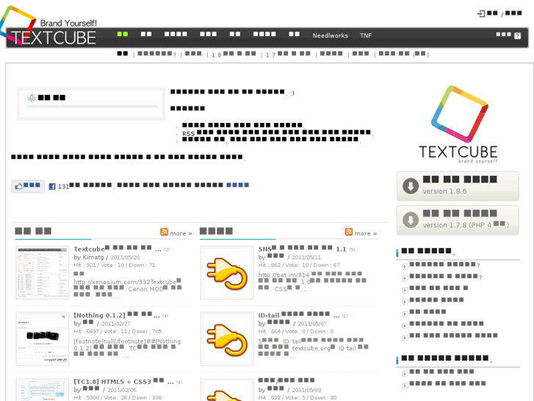Open ID-tail plugin title link
The width and height of the screenshot is (534, 401).
pyautogui.click(x=299, y=315)
